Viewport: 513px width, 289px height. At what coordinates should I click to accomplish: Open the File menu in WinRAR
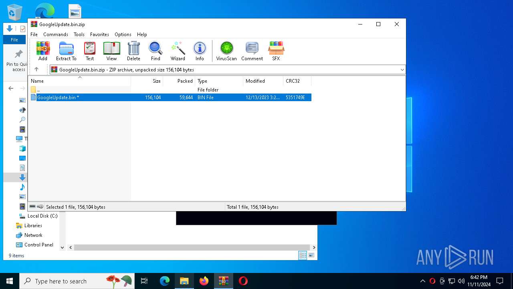tap(34, 35)
